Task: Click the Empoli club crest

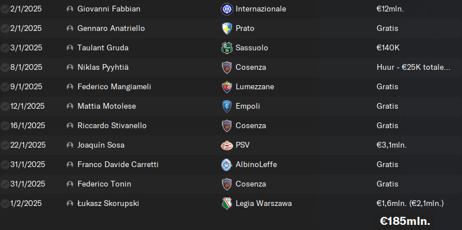Action: 227,106
